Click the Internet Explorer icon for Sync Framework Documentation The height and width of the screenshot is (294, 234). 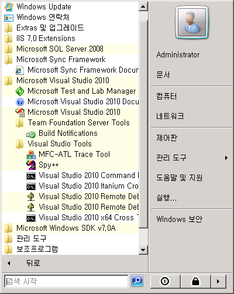[20, 70]
